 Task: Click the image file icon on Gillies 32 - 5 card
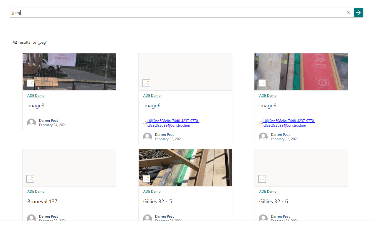click(x=146, y=179)
